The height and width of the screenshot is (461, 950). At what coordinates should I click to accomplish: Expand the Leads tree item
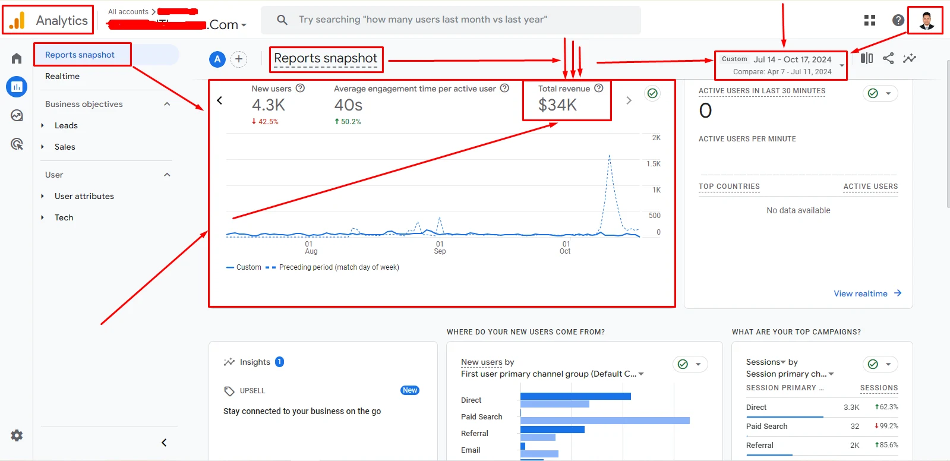42,125
